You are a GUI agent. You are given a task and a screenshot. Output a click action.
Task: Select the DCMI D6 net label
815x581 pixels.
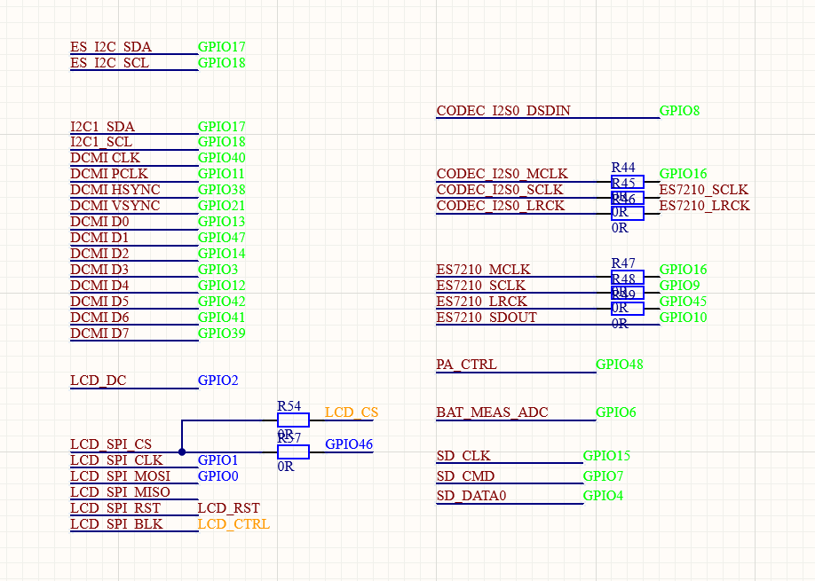[99, 318]
